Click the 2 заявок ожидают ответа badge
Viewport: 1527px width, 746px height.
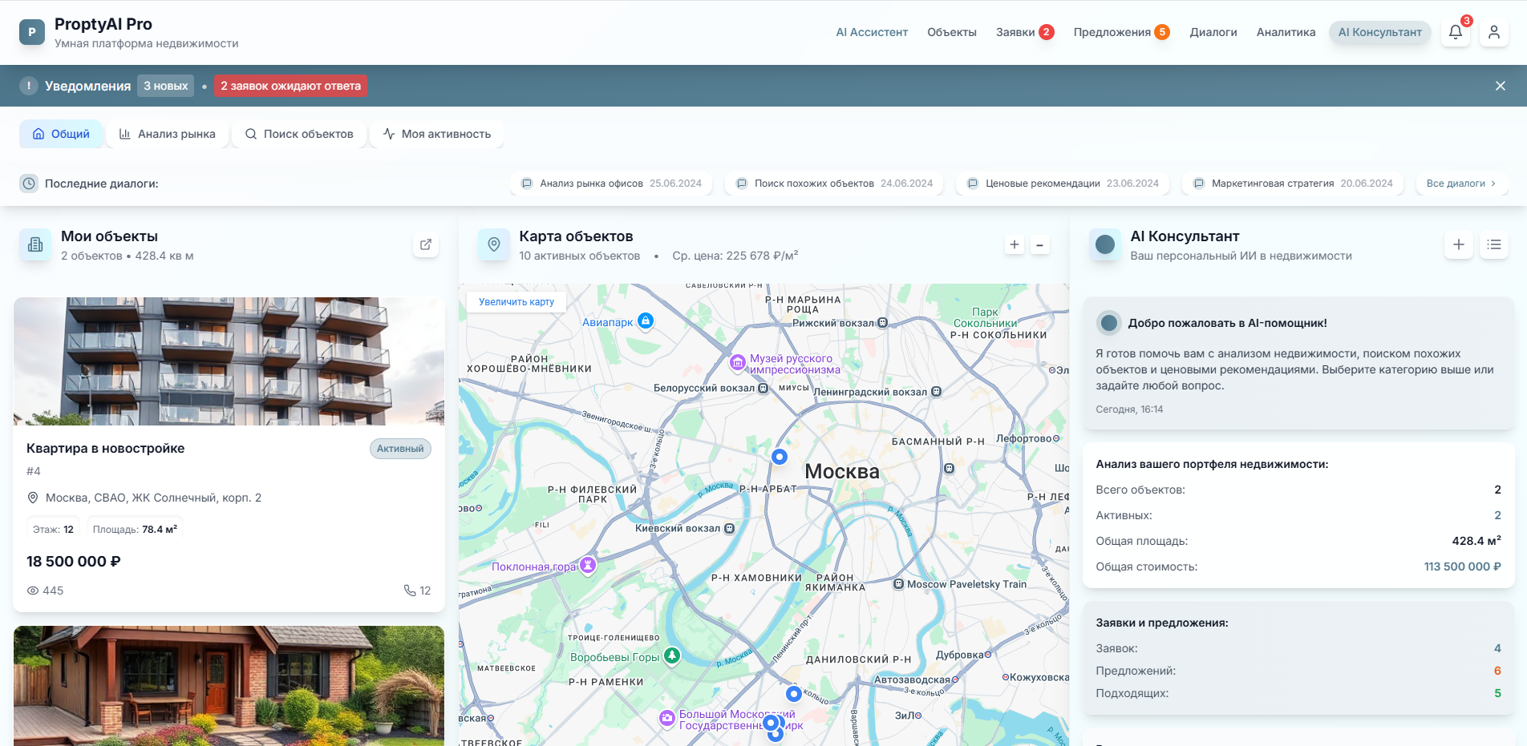(x=290, y=86)
